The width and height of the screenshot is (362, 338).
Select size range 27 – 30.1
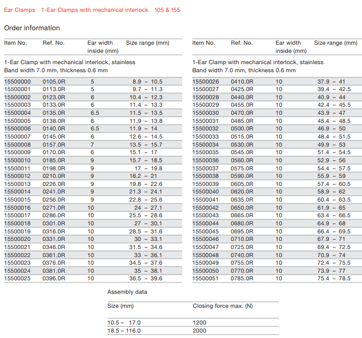click(148, 223)
